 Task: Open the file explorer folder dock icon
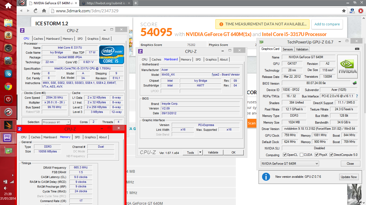tap(8, 22)
